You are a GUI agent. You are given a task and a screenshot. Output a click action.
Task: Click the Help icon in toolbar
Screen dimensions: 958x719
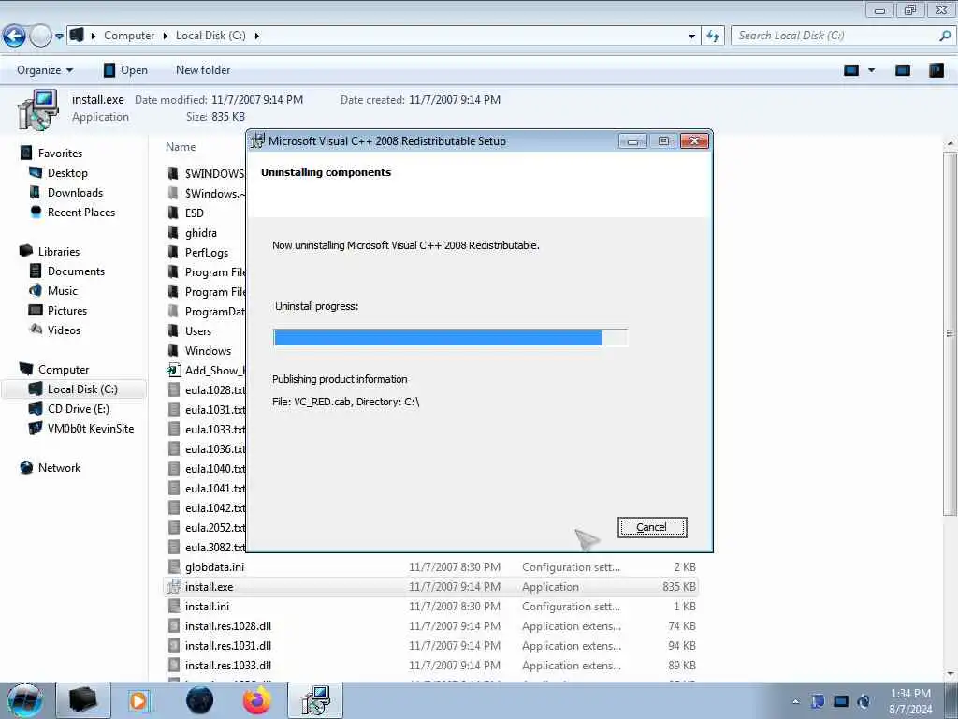[936, 70]
